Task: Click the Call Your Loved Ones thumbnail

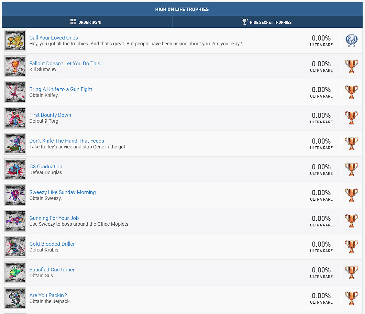Action: [x=15, y=41]
